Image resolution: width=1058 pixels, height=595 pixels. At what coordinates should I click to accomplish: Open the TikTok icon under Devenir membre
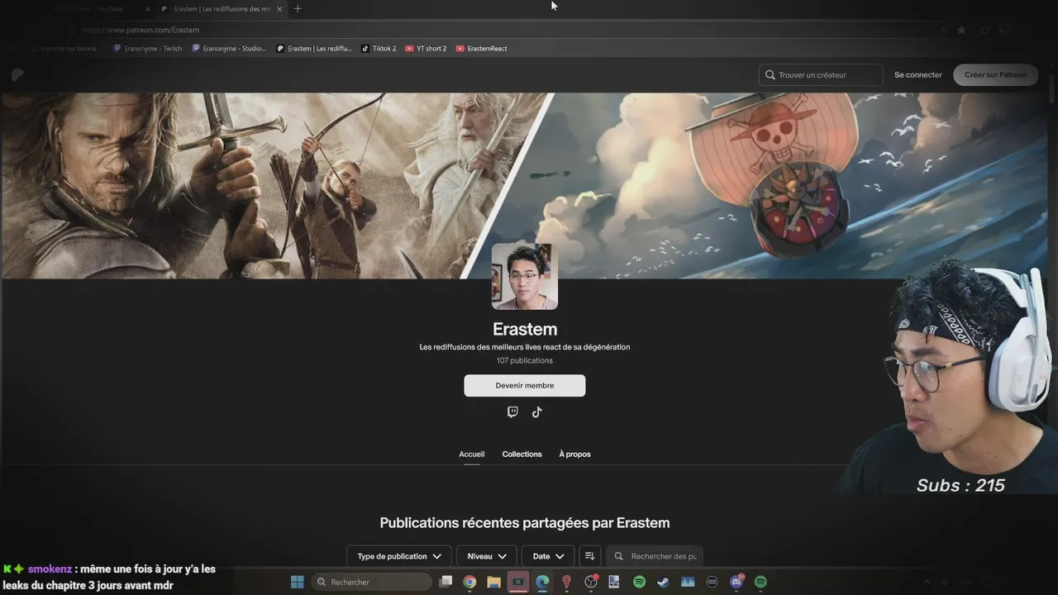[x=536, y=412]
